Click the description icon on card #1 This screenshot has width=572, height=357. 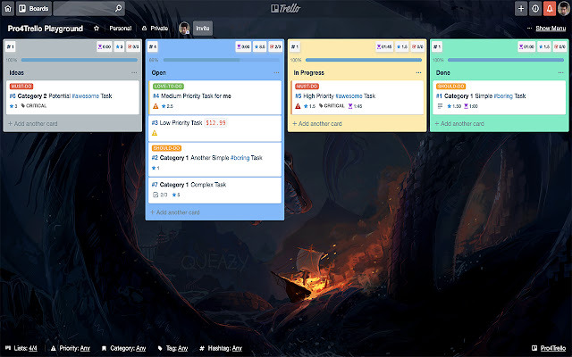pyautogui.click(x=440, y=106)
